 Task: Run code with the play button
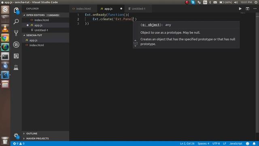point(240,9)
